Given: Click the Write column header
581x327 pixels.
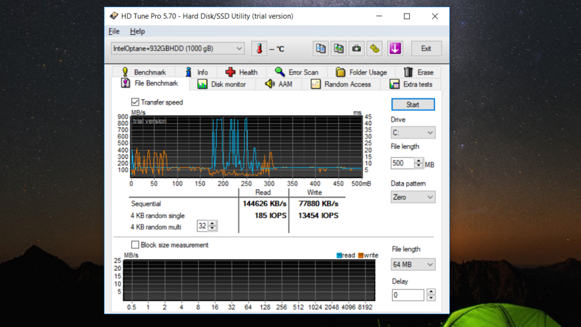Looking at the screenshot, I should (x=314, y=192).
